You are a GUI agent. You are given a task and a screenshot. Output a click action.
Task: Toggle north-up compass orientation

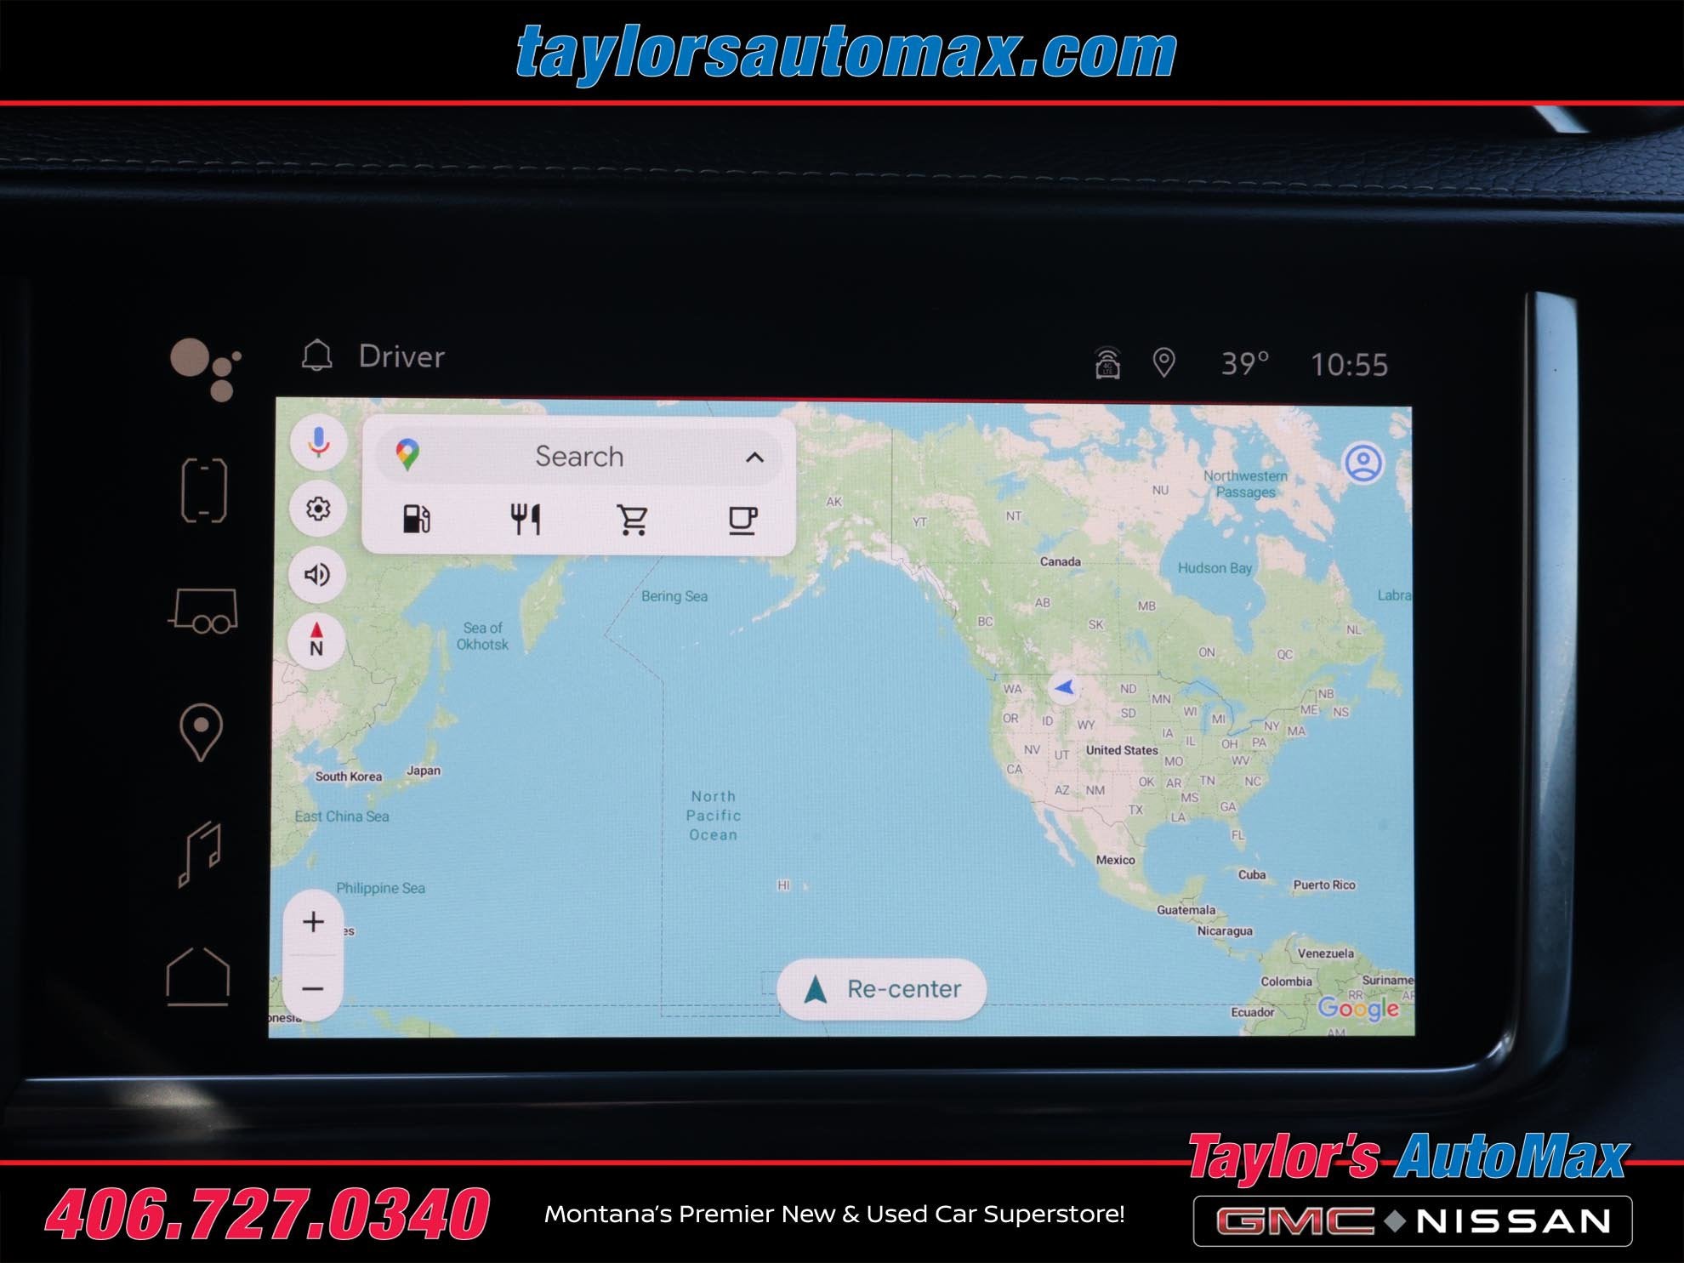pos(316,640)
